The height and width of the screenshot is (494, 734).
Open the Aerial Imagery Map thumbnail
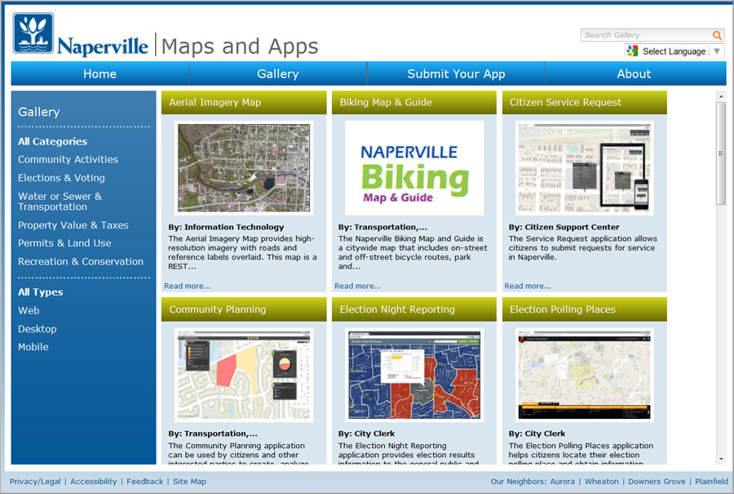pyautogui.click(x=244, y=167)
